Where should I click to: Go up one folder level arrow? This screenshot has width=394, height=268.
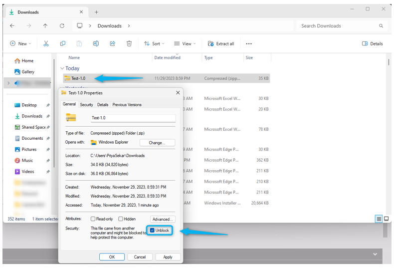(x=45, y=25)
